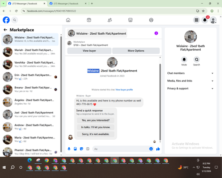Send a thumbs-up like
Screen dimensions: 222x178
[x=158, y=149]
